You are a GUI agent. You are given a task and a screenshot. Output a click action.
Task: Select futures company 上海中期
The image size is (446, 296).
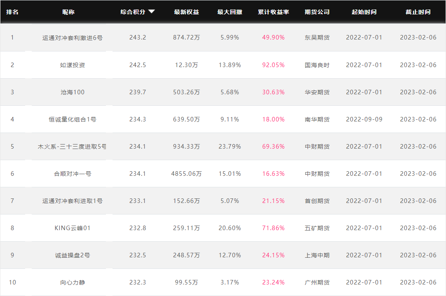tap(317, 255)
